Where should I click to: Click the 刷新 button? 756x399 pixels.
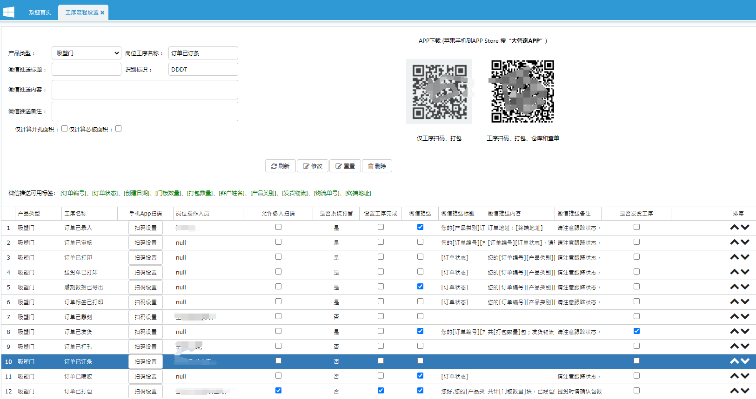[x=281, y=166]
